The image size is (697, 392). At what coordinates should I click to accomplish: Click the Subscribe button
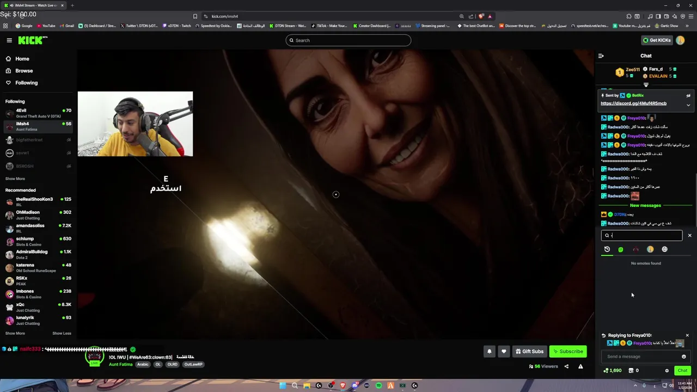[568, 351]
